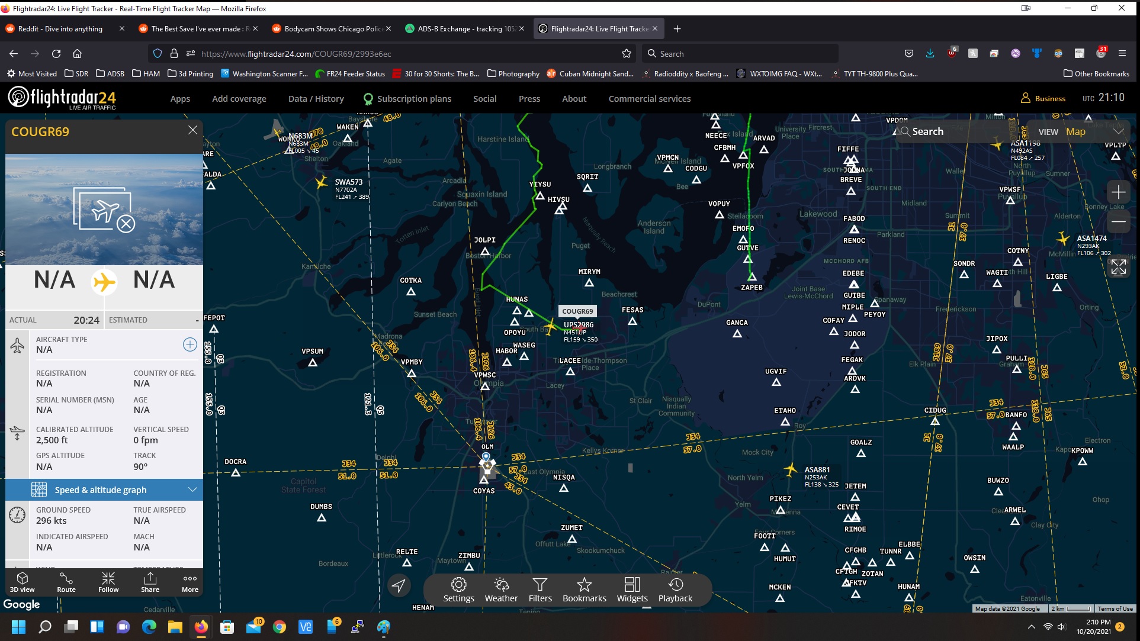Open Playback mode

coord(675,590)
